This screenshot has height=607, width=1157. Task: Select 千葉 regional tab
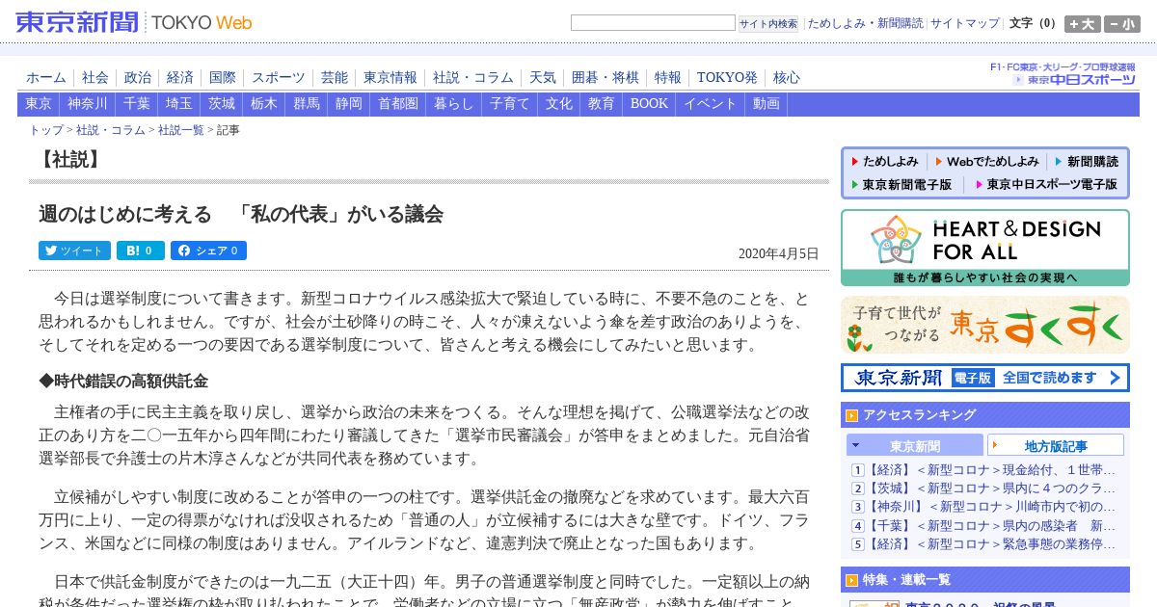(137, 104)
